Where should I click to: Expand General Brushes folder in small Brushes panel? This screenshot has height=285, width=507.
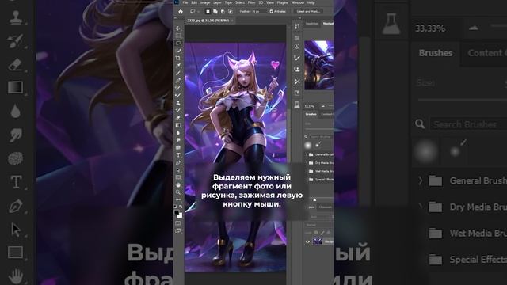(307, 155)
